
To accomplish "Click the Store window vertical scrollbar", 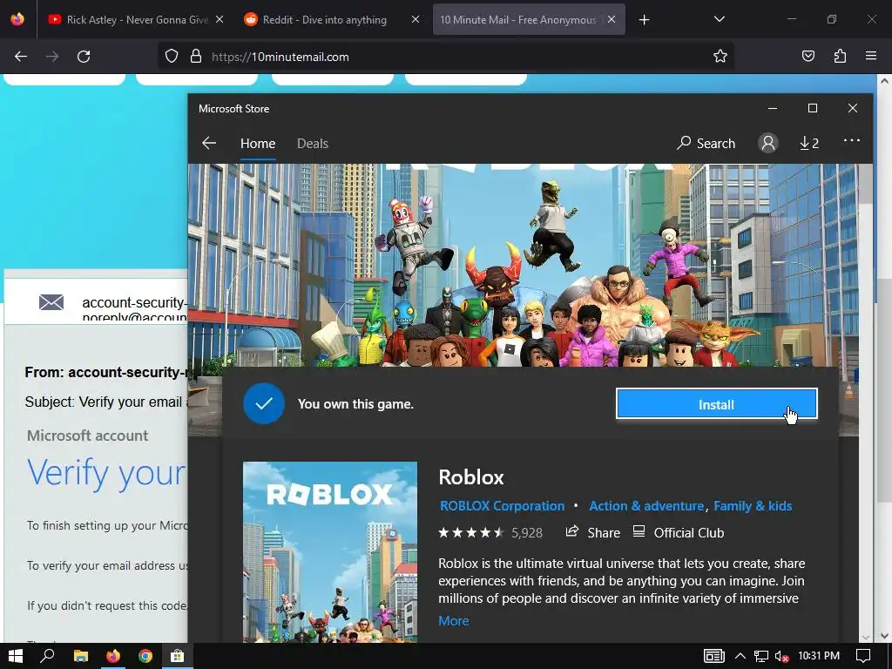I will pyautogui.click(x=866, y=183).
